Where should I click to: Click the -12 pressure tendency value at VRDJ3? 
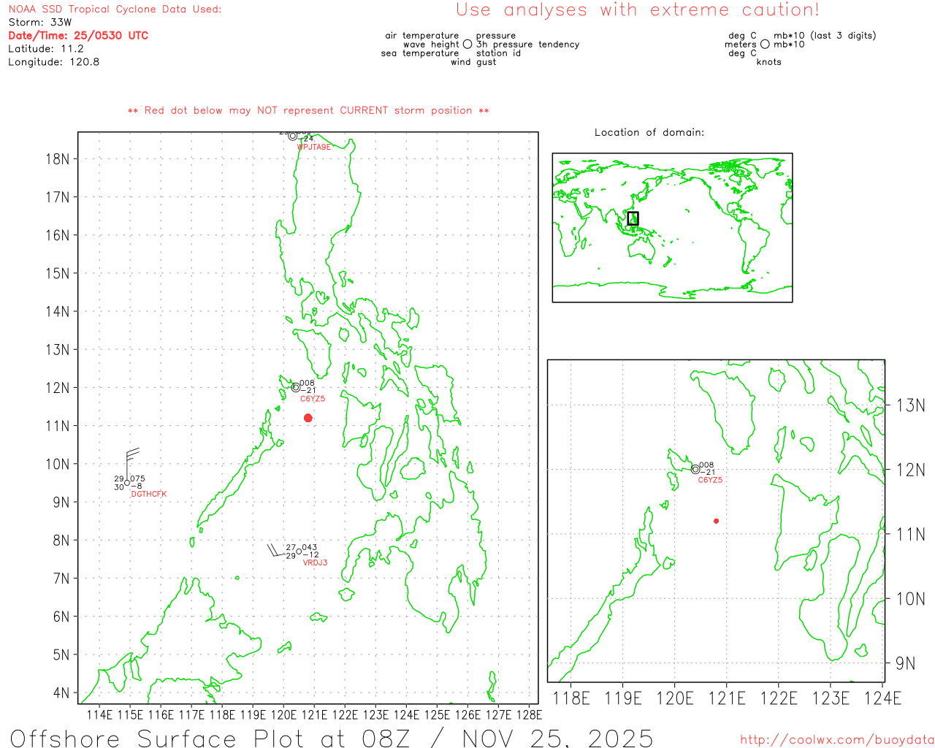[x=310, y=555]
